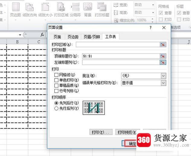Click the 打印区域(A) input field
The height and width of the screenshot is (156, 191).
point(118,44)
